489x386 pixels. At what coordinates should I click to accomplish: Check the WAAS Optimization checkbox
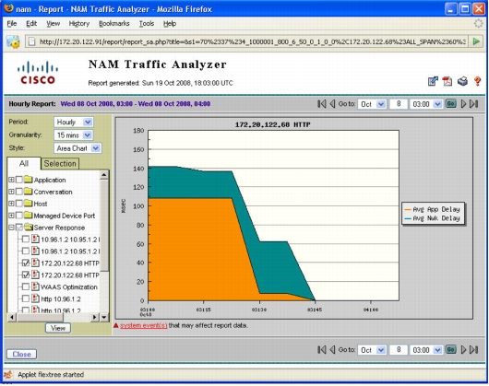point(26,287)
